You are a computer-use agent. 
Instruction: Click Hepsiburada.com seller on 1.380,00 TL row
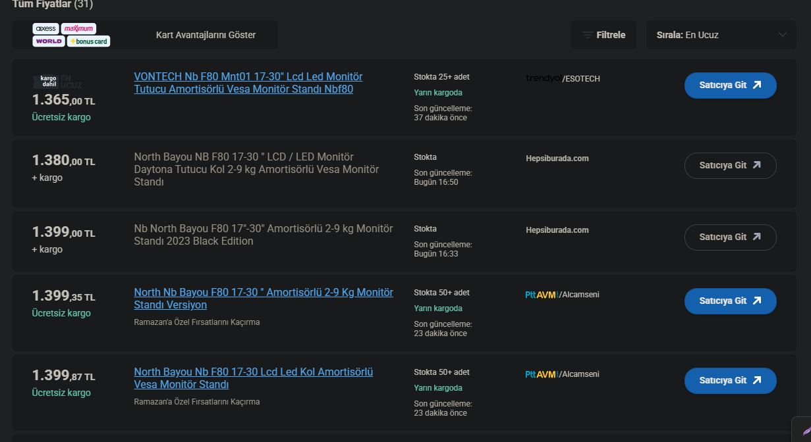[x=557, y=159]
